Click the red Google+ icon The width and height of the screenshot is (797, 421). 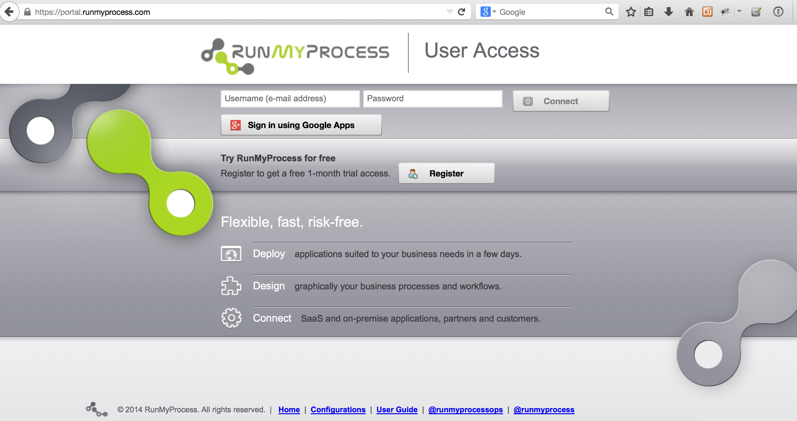pyautogui.click(x=236, y=125)
